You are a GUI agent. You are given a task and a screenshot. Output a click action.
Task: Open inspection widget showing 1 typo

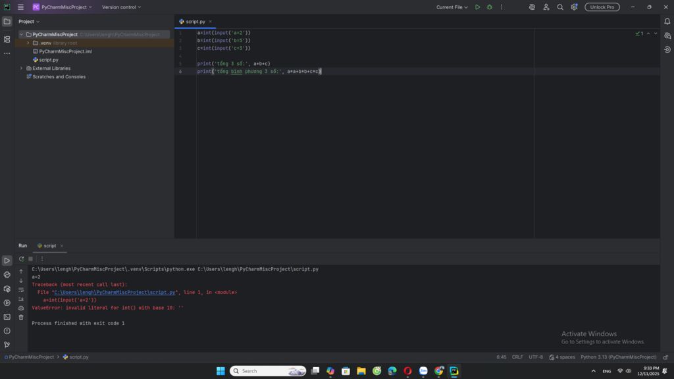(639, 34)
